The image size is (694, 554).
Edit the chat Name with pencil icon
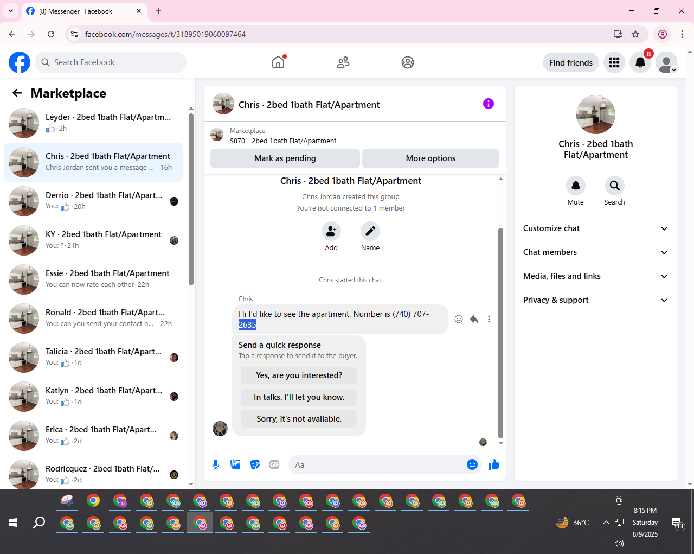tap(370, 231)
